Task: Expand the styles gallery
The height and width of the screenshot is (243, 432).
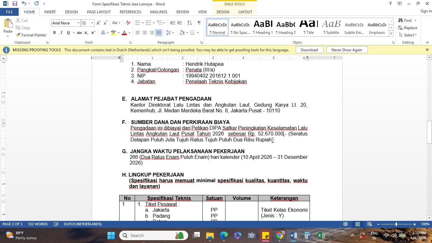Action: [391, 34]
